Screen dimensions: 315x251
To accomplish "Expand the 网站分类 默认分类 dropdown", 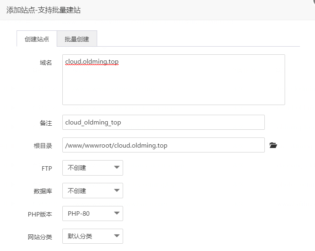I will point(92,236).
